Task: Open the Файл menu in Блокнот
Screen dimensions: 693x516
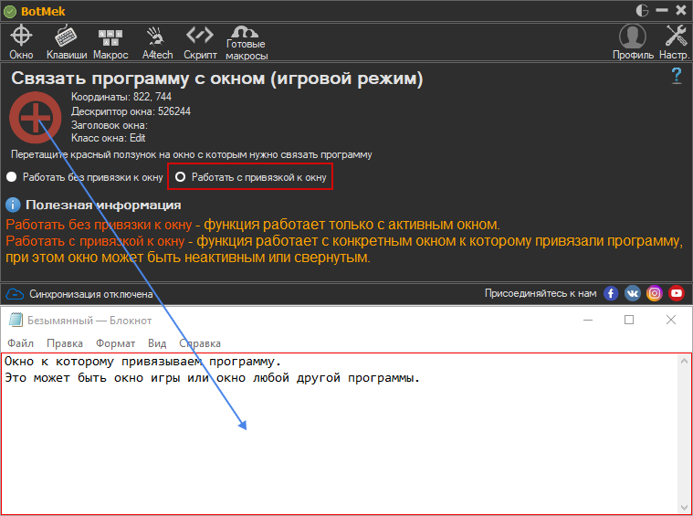Action: click(x=20, y=343)
